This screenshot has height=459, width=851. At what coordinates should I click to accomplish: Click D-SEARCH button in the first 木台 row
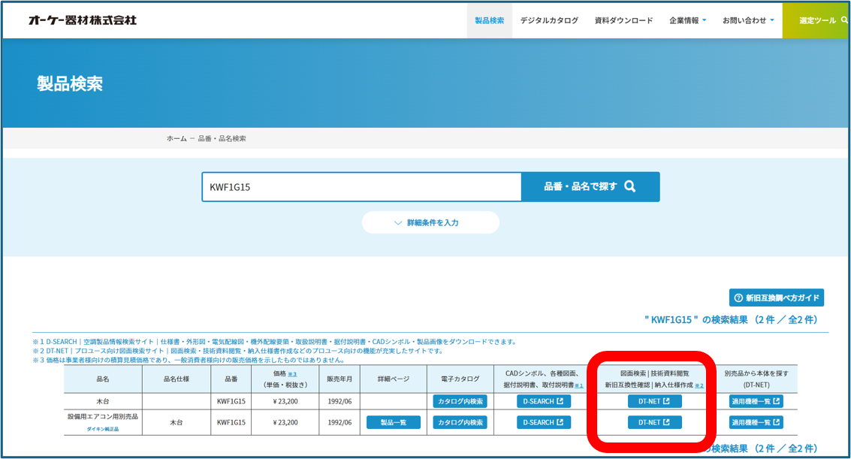543,401
